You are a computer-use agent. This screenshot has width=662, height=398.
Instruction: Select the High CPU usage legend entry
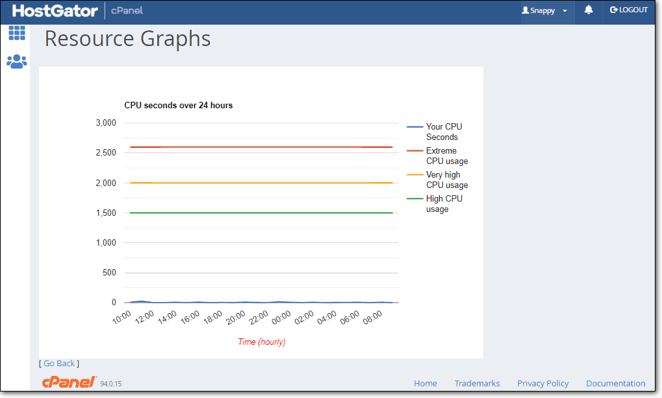pyautogui.click(x=435, y=204)
